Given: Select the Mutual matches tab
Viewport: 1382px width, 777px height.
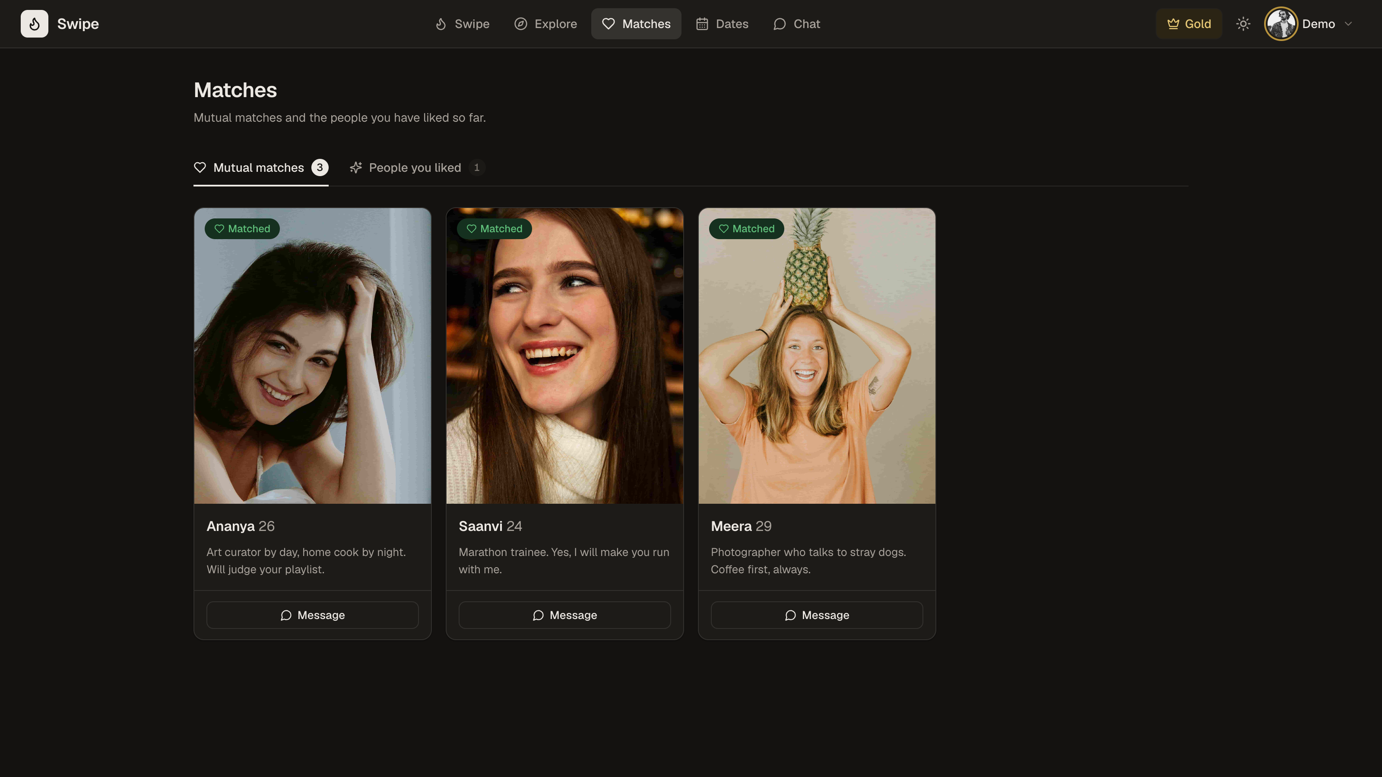Looking at the screenshot, I should pyautogui.click(x=261, y=168).
